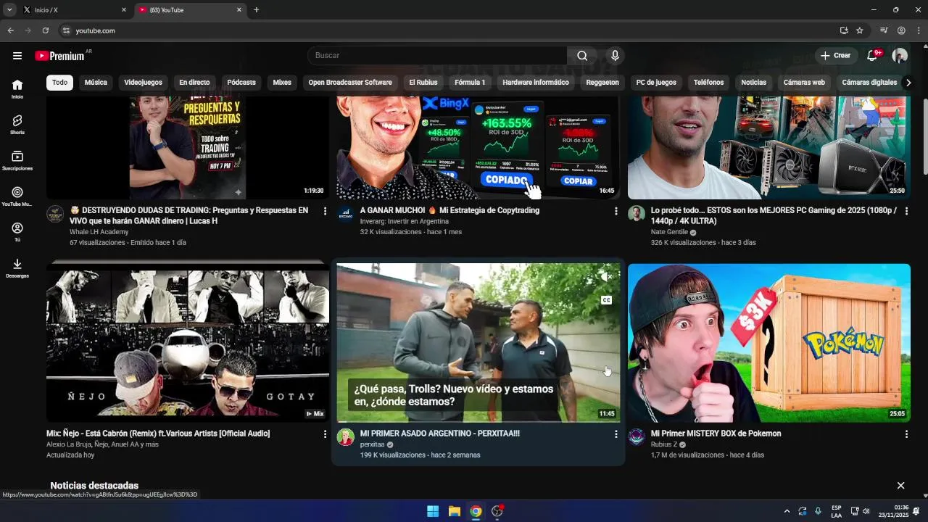
Task: Open Nate Gentile channel avatar
Action: (637, 214)
